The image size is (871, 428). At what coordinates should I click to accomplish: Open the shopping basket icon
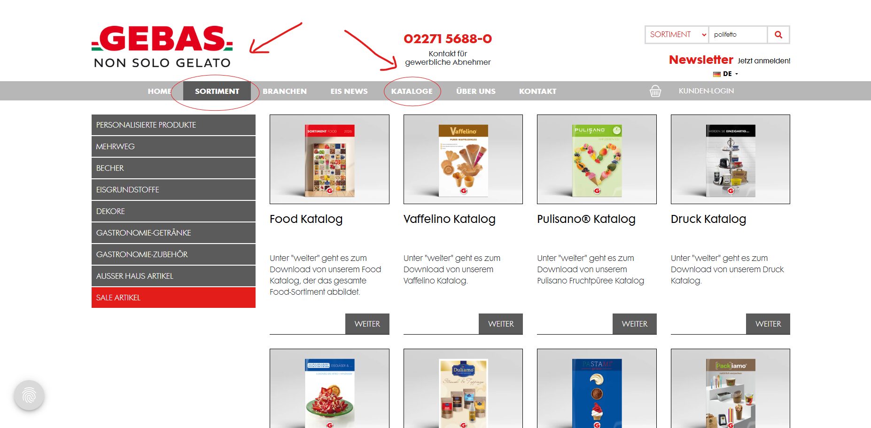(x=655, y=91)
